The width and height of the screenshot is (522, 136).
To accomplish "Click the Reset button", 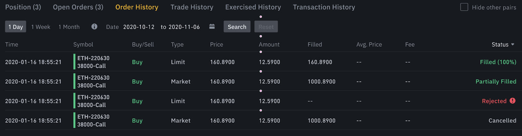I will point(266,27).
